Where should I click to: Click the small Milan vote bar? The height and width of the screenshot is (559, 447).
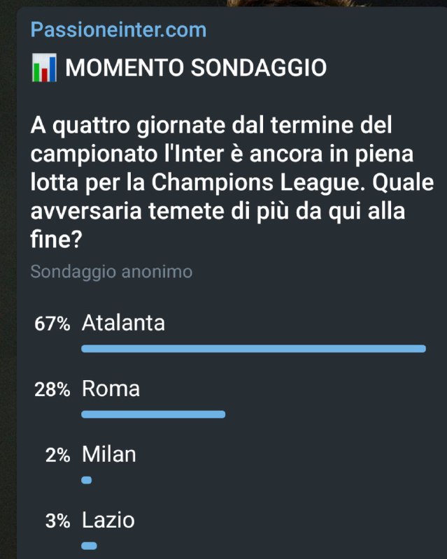coord(87,480)
